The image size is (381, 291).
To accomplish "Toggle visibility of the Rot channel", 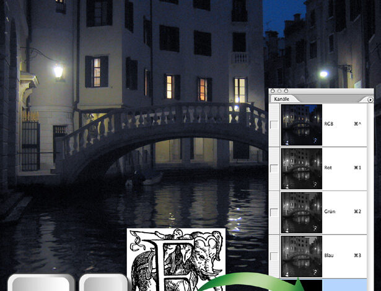I will click(274, 168).
